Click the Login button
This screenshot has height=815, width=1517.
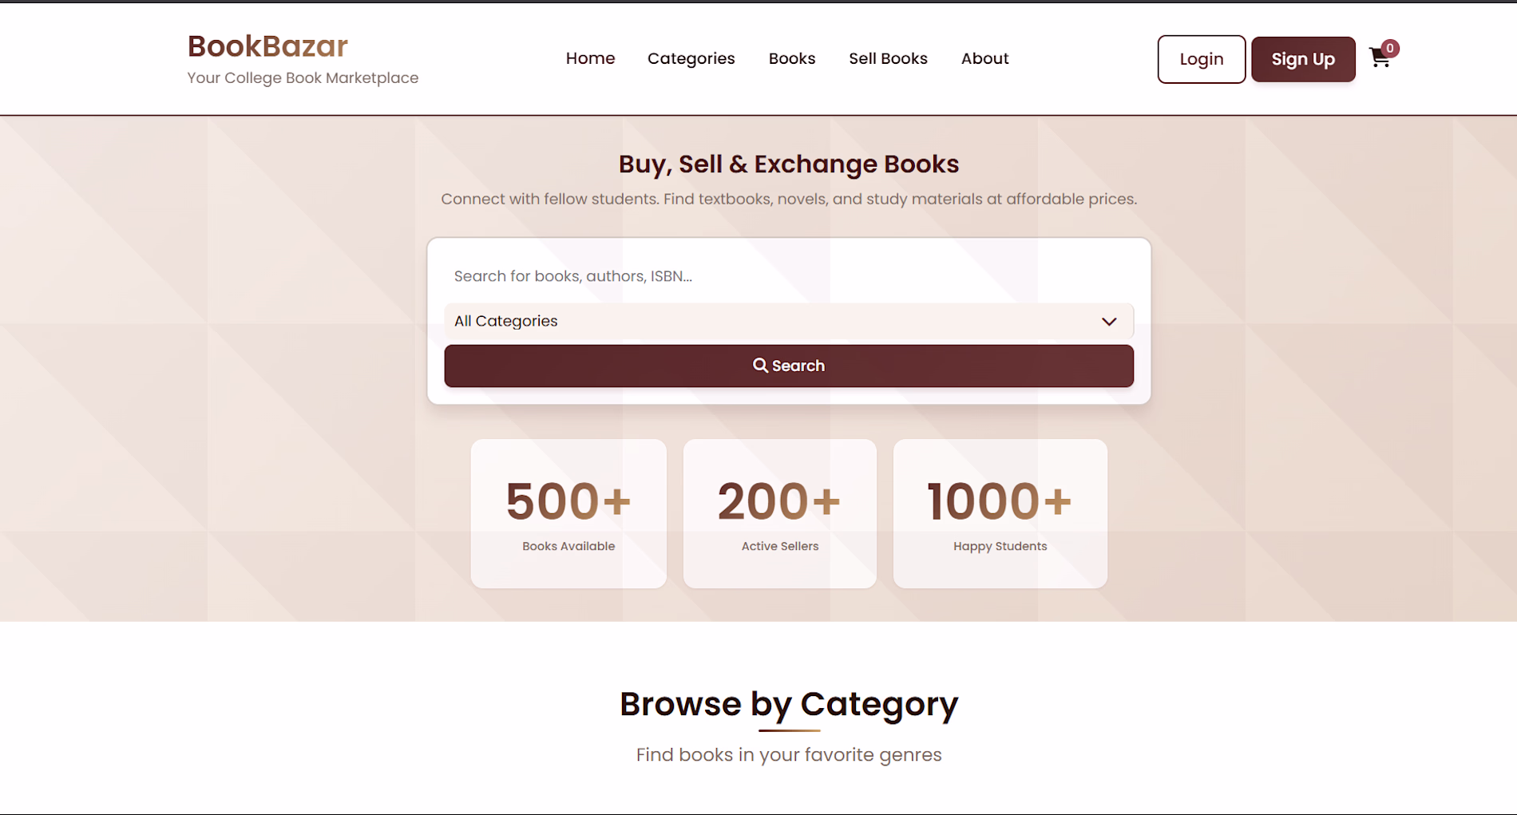(1201, 59)
